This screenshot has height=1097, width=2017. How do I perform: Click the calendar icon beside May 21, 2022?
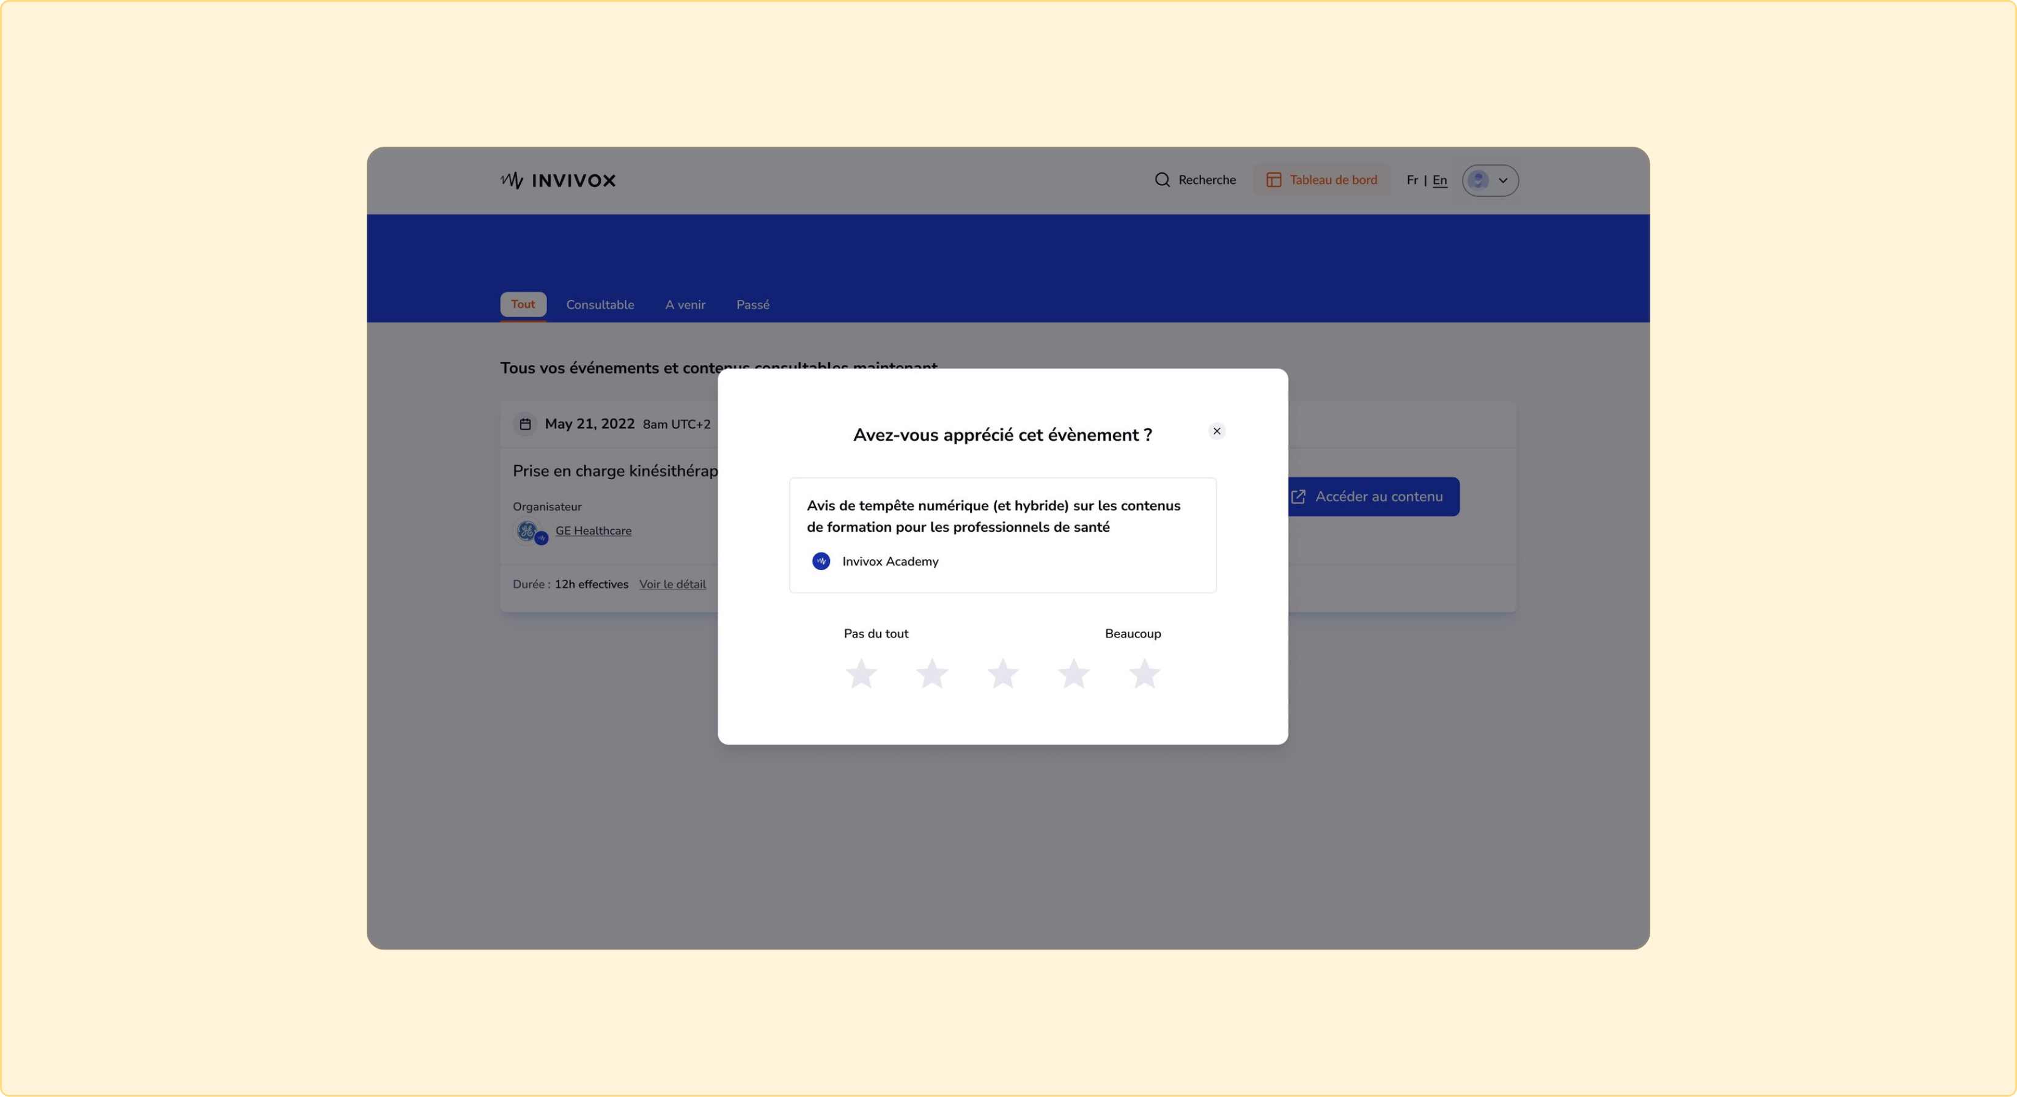pos(526,424)
